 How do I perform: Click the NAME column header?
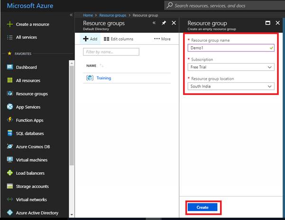91,66
